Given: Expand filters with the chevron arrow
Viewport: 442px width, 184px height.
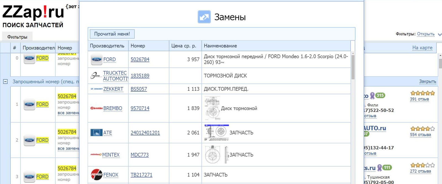Looking at the screenshot, I should pos(440,34).
